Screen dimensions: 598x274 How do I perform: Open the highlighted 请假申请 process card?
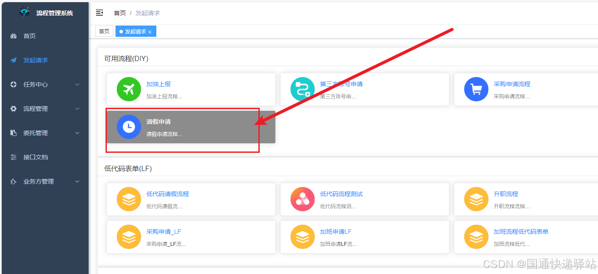pyautogui.click(x=182, y=127)
